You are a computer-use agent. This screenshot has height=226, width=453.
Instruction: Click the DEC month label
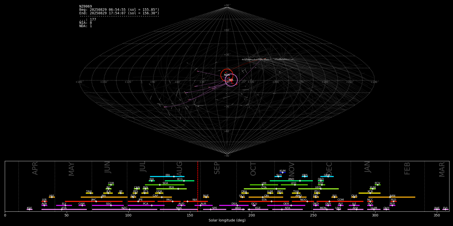pyautogui.click(x=329, y=169)
